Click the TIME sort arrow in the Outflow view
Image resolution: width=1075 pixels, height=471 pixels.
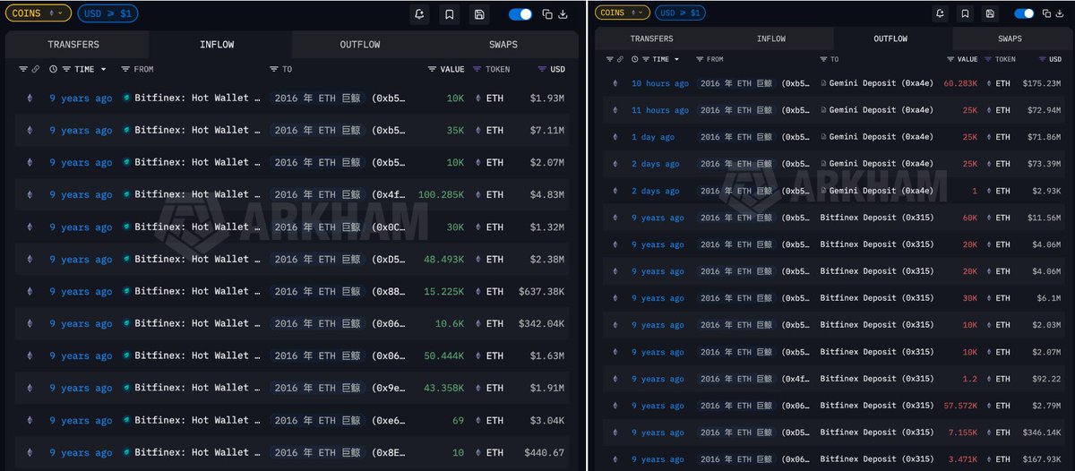676,59
